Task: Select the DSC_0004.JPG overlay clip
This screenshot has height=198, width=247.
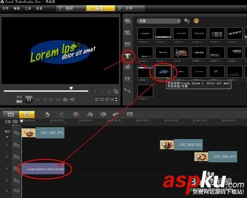Action: tap(216, 157)
